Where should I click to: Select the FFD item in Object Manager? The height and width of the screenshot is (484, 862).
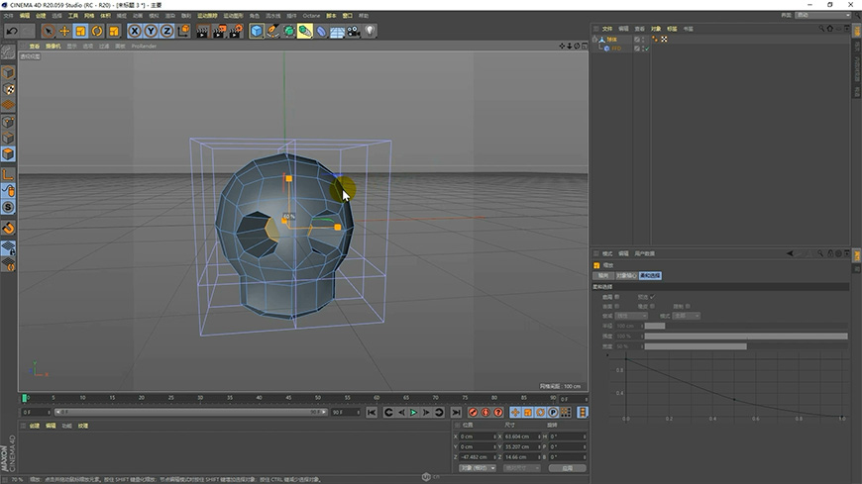point(616,48)
